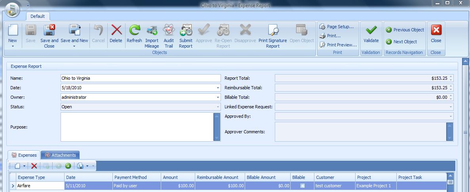Open Linked Expense Request dropdown
470x192 pixels.
coord(451,107)
